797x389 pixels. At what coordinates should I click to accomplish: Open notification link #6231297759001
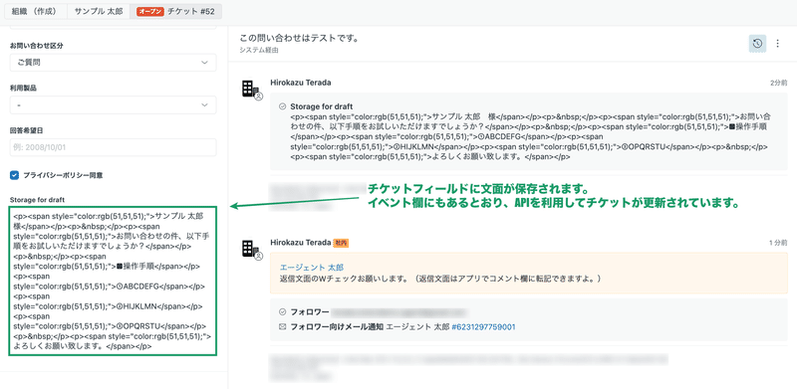click(483, 327)
